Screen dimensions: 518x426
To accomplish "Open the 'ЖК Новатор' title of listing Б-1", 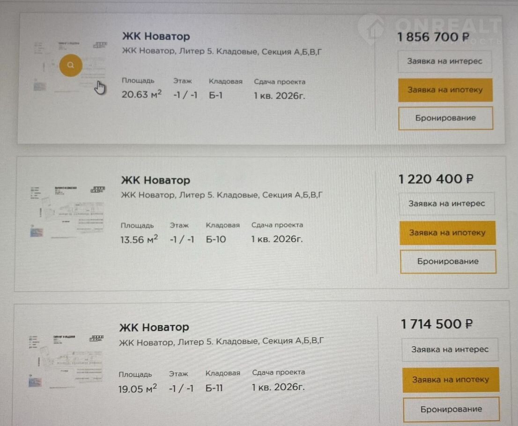I will point(156,36).
